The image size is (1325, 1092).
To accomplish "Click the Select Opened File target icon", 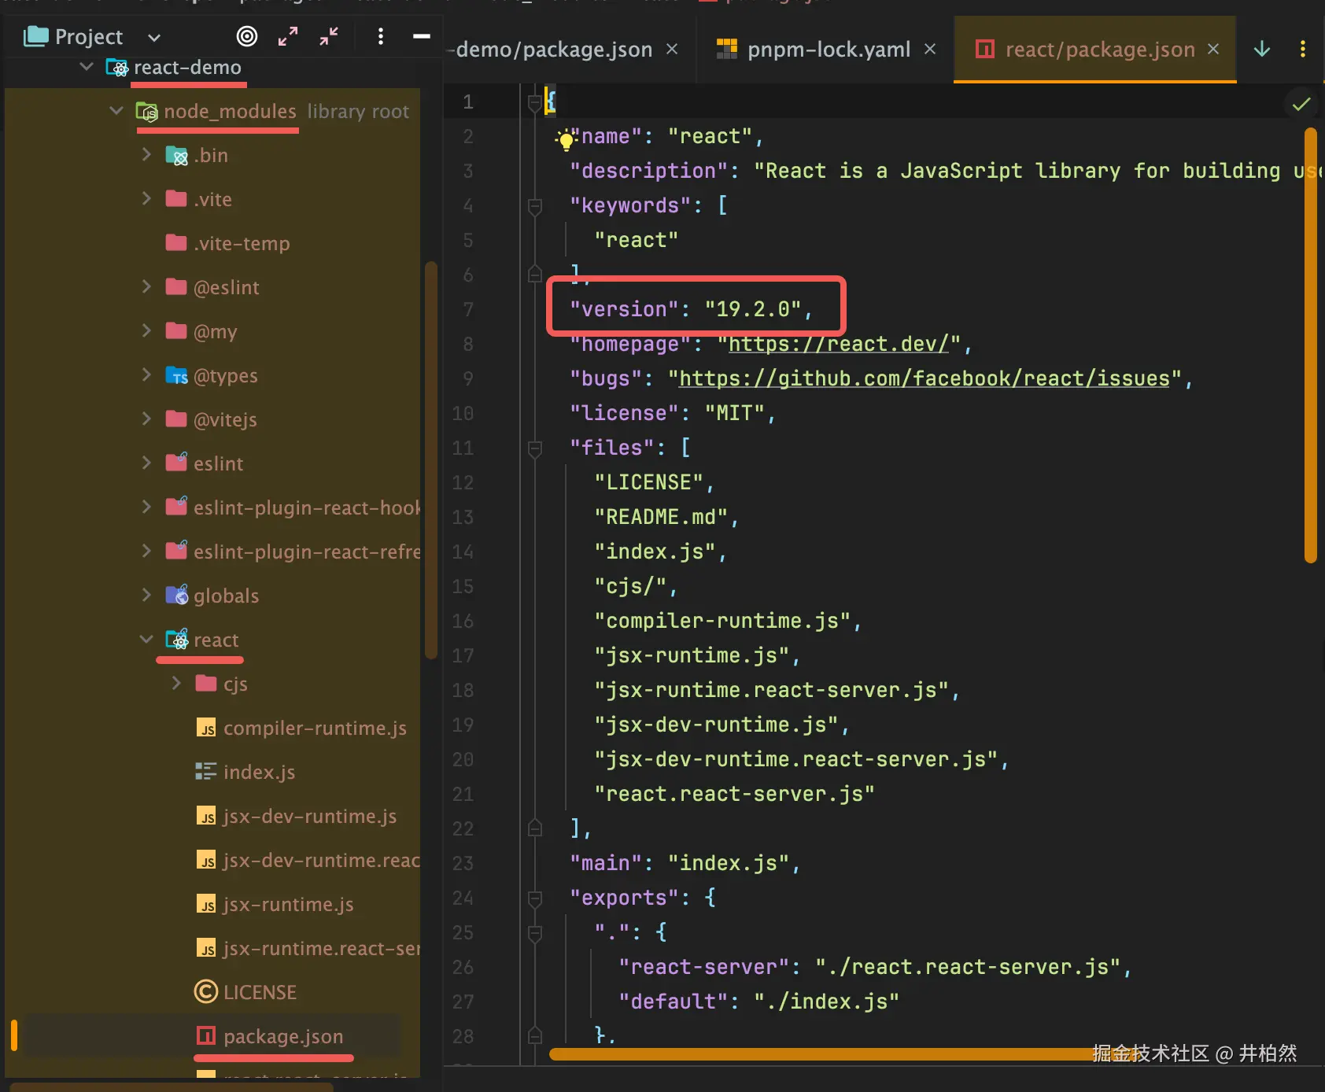I will click(247, 36).
